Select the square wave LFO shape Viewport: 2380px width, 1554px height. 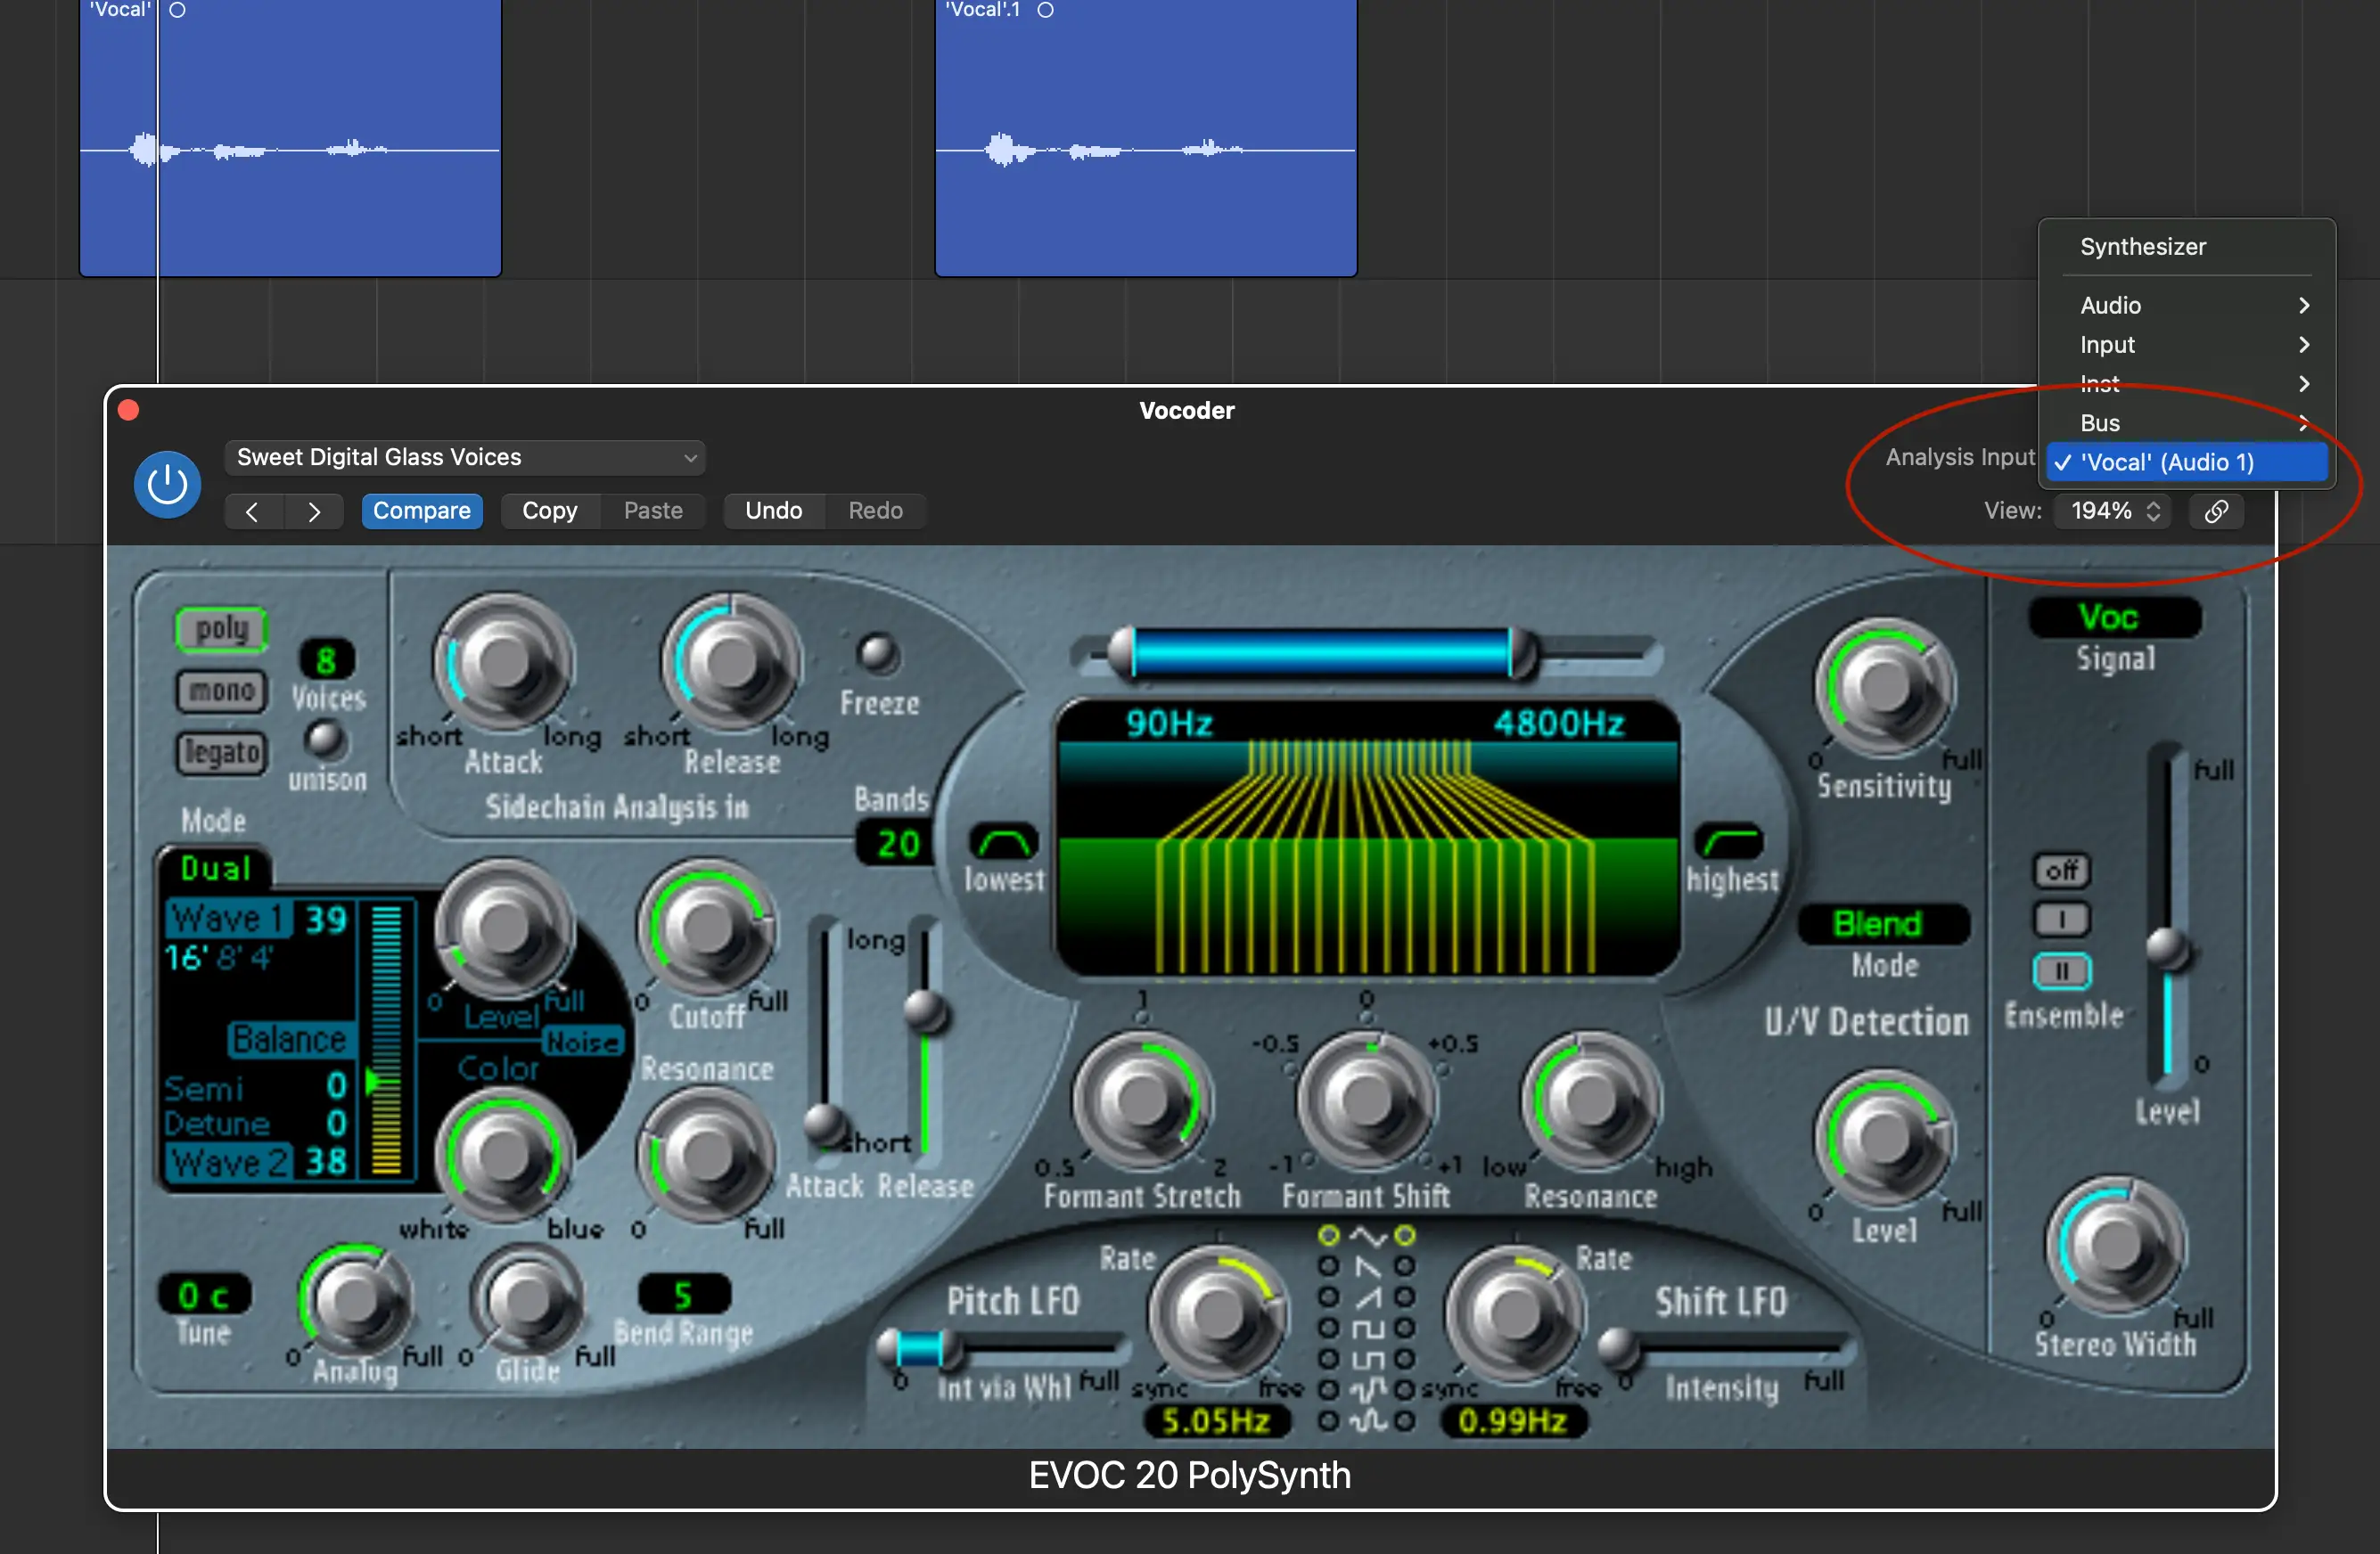point(1367,1329)
